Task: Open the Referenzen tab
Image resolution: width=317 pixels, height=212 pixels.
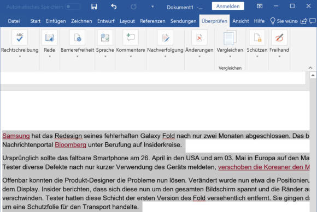Action: coord(152,21)
